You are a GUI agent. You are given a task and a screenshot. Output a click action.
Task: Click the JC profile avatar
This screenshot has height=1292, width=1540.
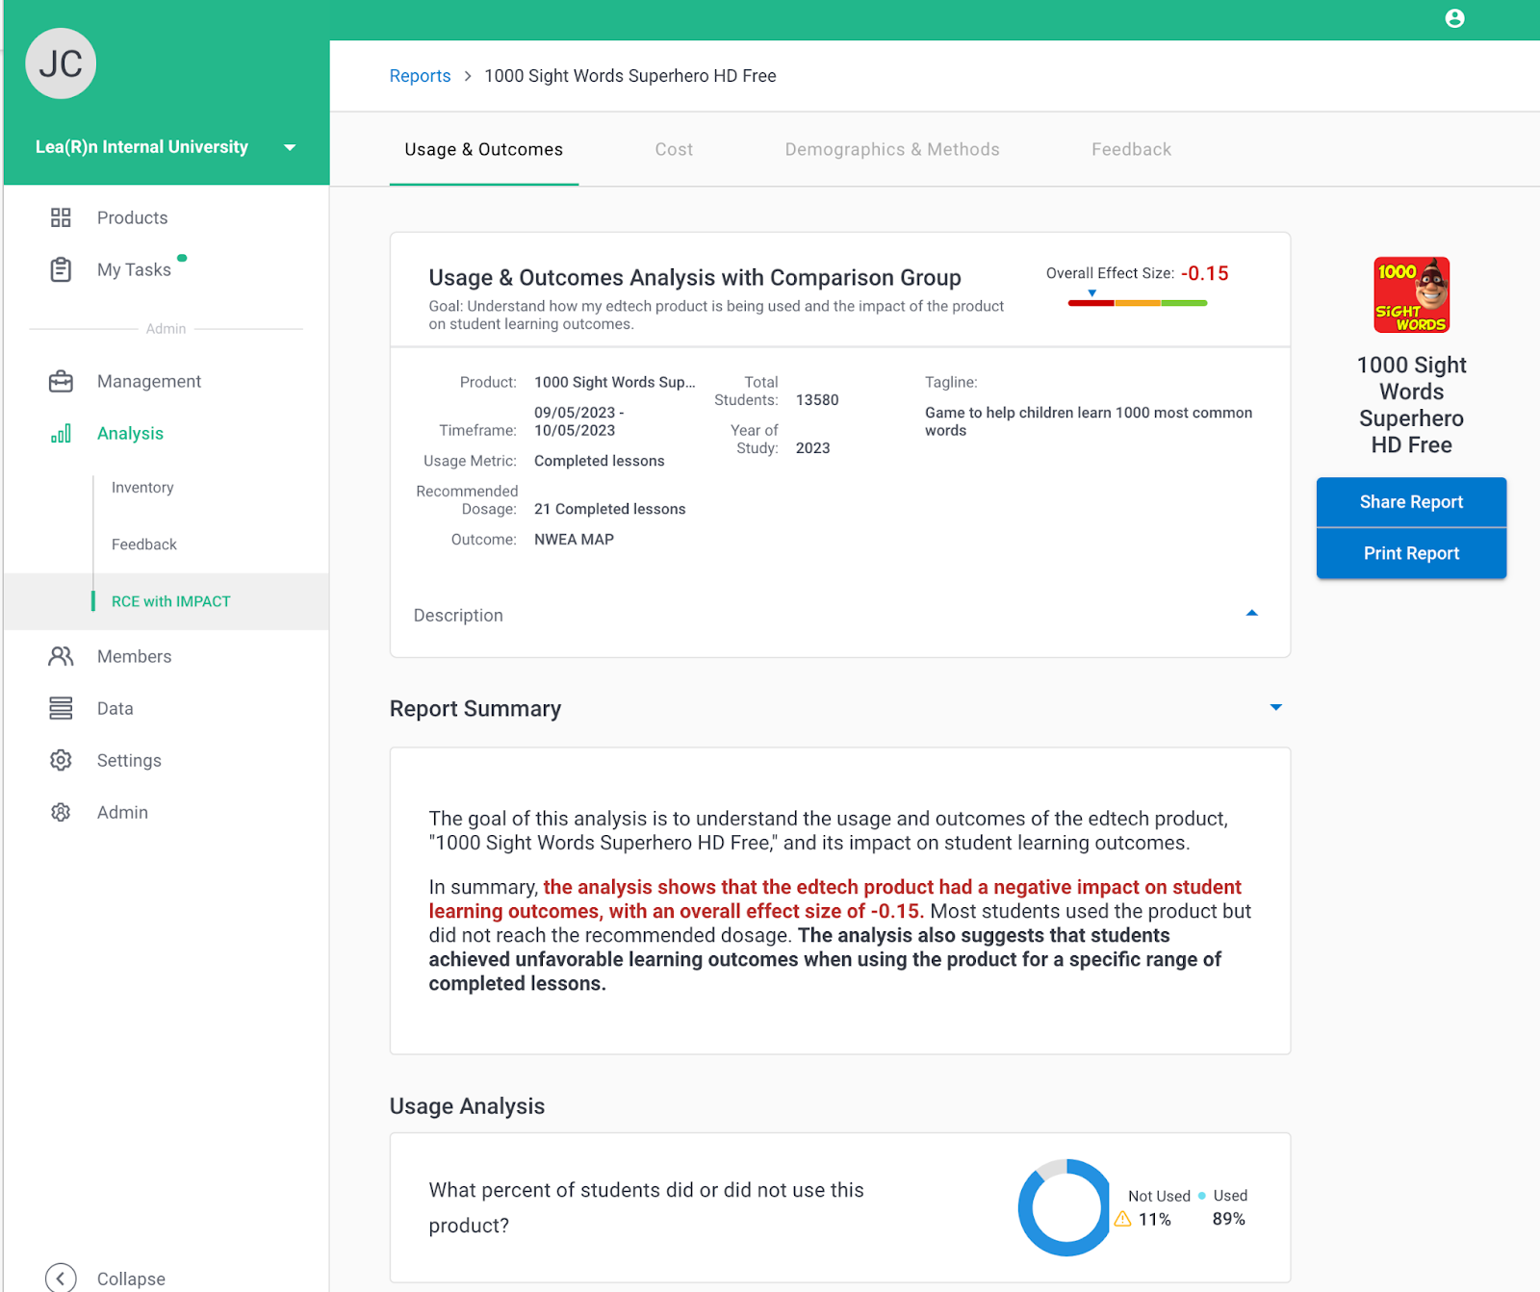click(x=61, y=63)
